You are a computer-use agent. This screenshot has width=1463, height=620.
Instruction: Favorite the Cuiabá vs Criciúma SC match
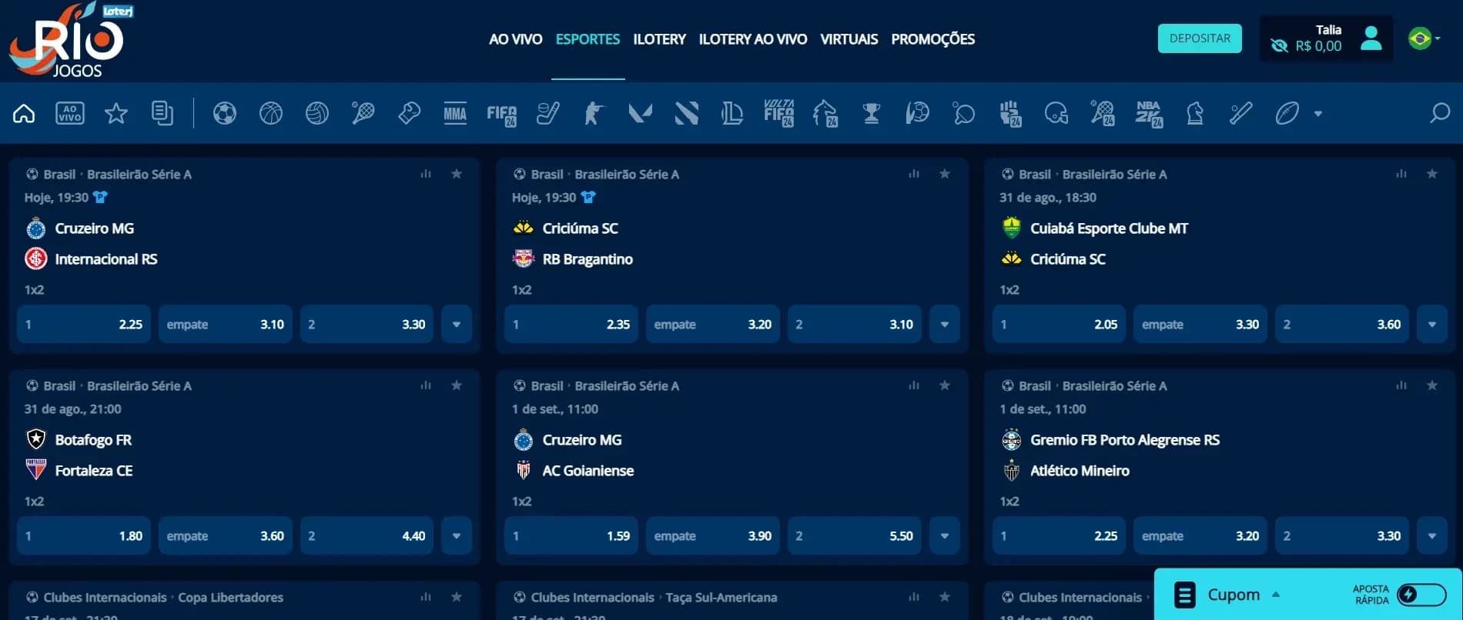pos(1432,174)
